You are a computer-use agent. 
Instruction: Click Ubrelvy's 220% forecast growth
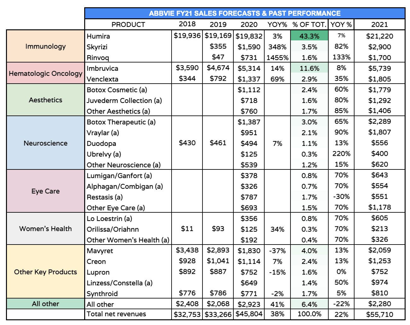pyautogui.click(x=341, y=154)
